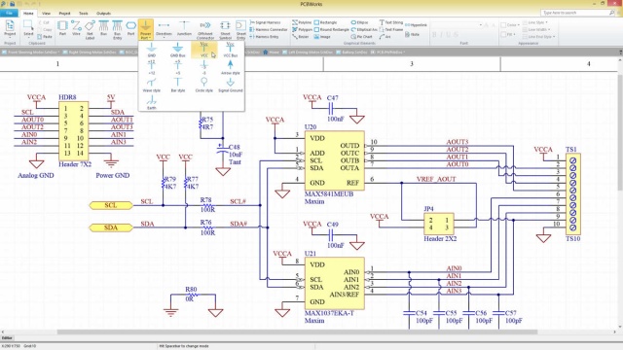The height and width of the screenshot is (350, 623).
Task: Place a Sheet Symbol
Action: point(225,30)
